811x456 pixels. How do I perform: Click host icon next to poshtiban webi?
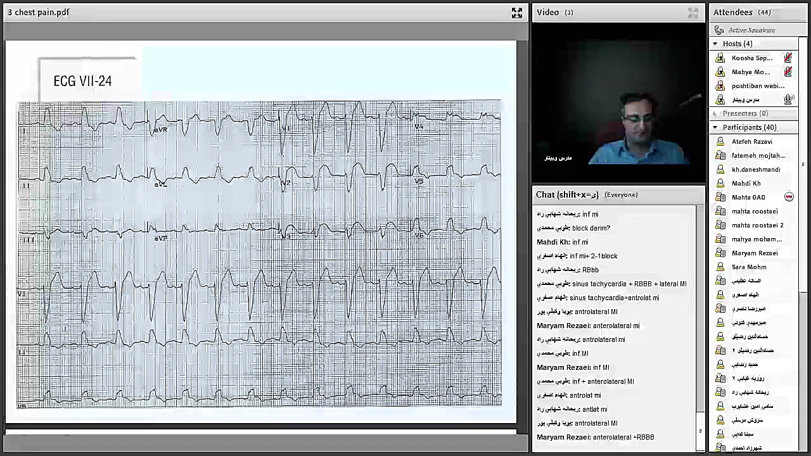[720, 85]
